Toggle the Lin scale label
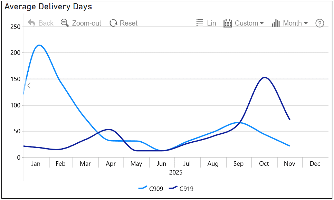The image size is (334, 200). pyautogui.click(x=211, y=23)
